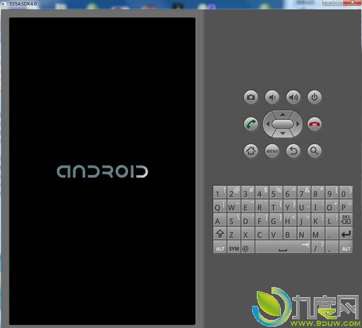Click the D key
The image size is (362, 328).
[x=248, y=220]
